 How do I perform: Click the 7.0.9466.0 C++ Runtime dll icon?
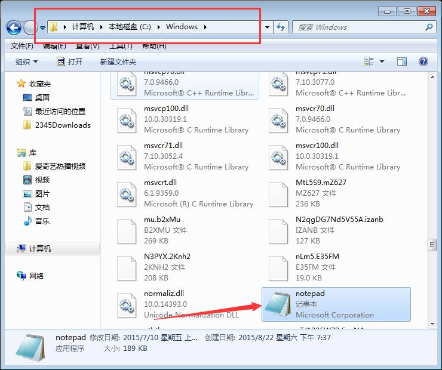[127, 84]
